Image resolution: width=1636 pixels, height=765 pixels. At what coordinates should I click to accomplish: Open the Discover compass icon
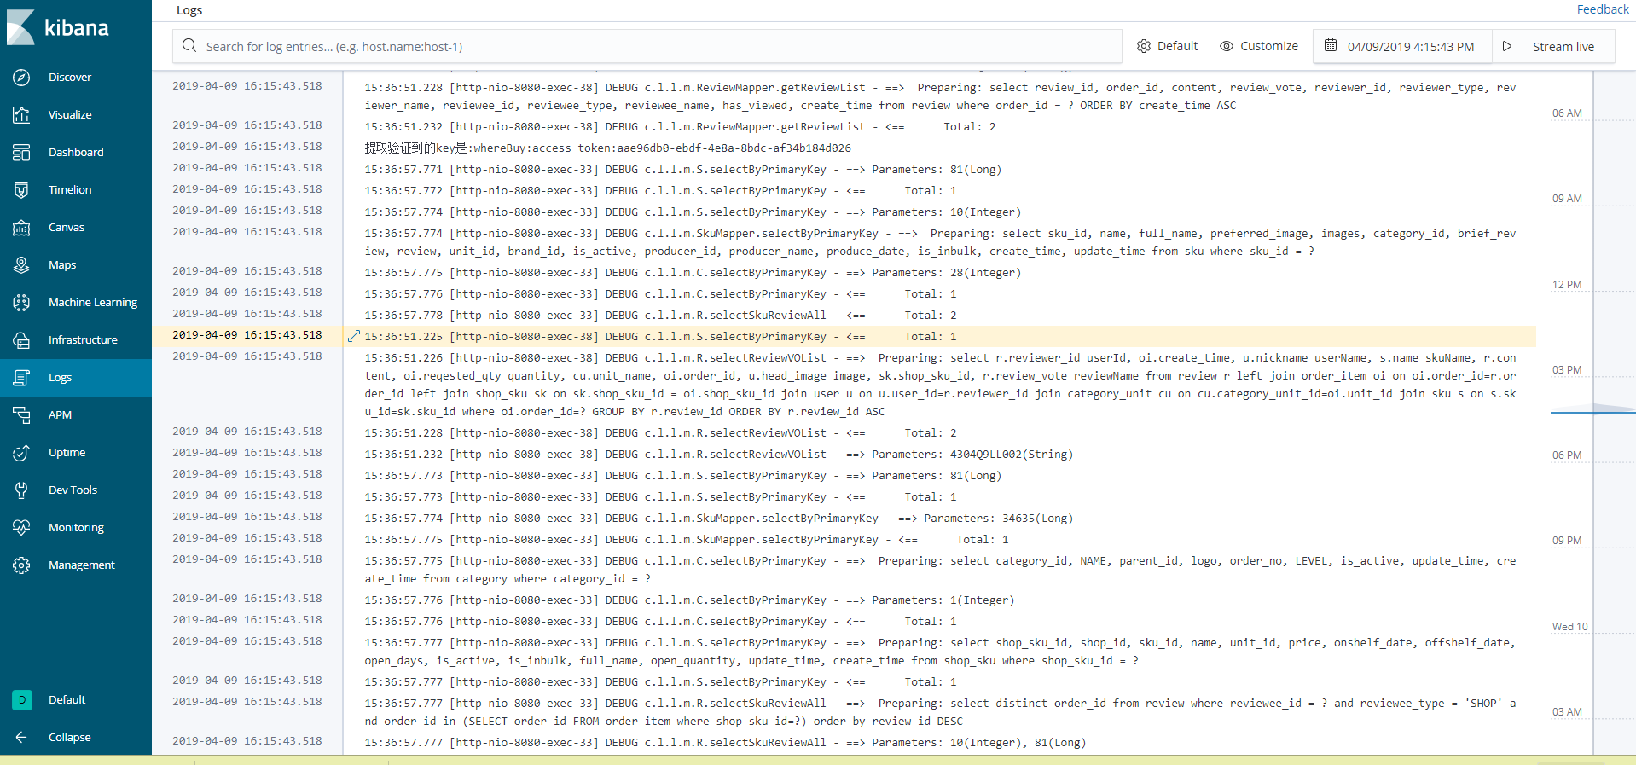pos(21,77)
